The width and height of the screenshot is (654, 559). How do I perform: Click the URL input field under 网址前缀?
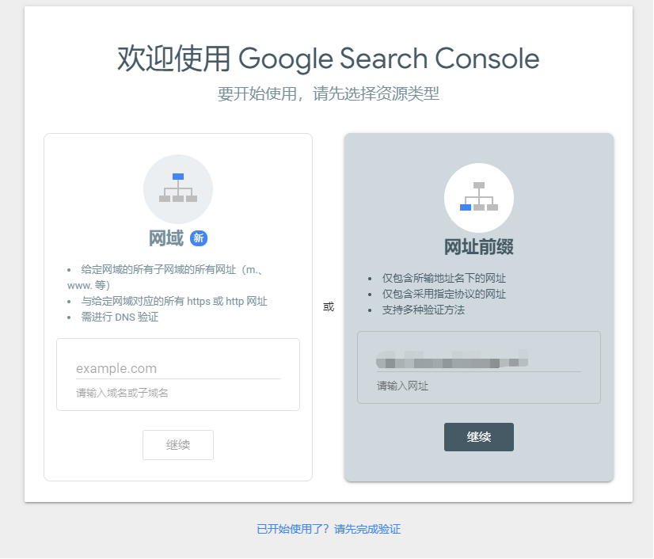(478, 362)
